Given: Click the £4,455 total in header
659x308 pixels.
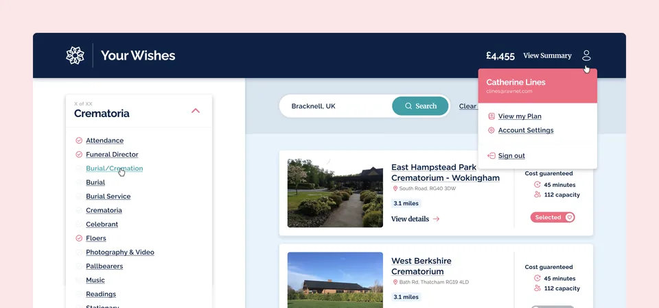Looking at the screenshot, I should coord(500,55).
